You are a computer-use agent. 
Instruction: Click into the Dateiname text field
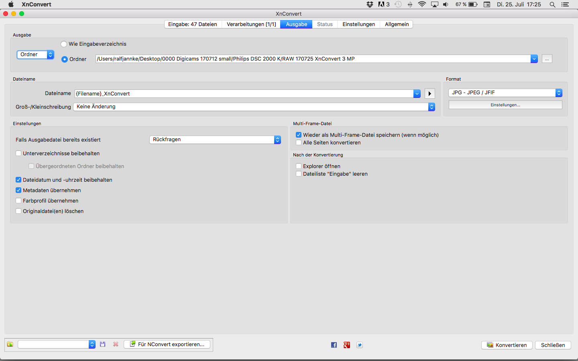click(x=244, y=93)
